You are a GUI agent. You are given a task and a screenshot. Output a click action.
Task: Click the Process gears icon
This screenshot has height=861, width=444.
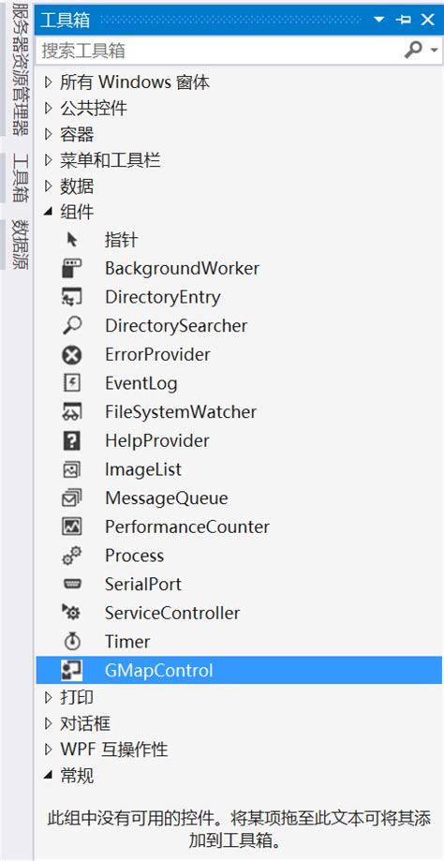71,556
